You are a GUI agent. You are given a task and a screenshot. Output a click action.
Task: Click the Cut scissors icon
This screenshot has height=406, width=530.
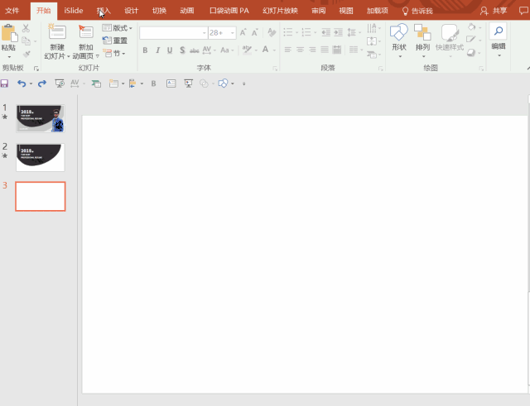[x=26, y=28]
